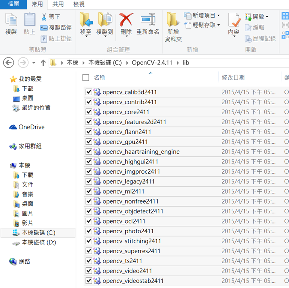Uncheck opencv_videostab2411 checkbox
Viewport: 289px width, 288px height.
(89, 280)
